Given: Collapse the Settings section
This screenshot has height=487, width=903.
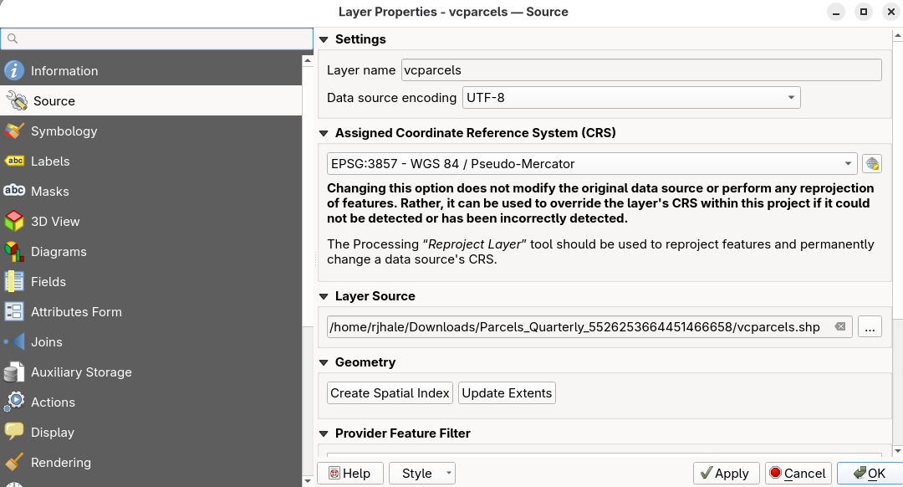Looking at the screenshot, I should coord(324,39).
